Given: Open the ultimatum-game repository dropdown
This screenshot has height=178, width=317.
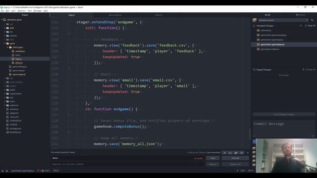Looking at the screenshot, I should tap(283, 20).
